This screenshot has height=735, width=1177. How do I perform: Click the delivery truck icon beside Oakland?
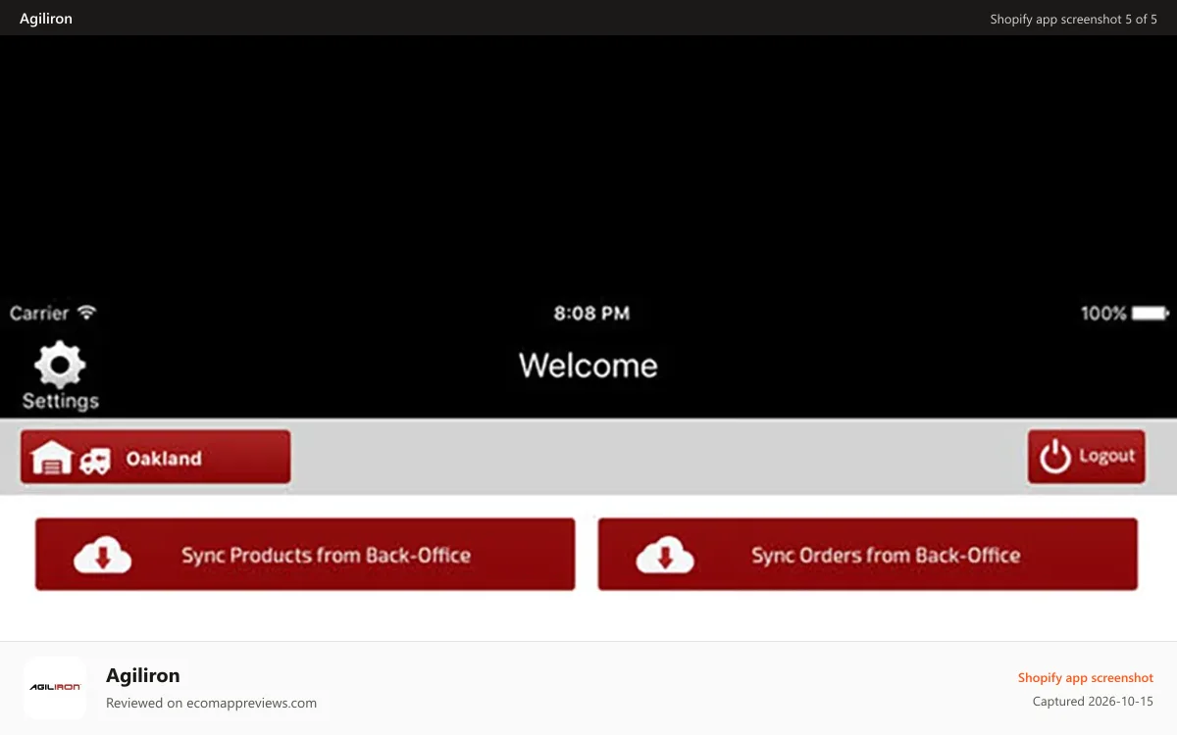[x=95, y=461]
